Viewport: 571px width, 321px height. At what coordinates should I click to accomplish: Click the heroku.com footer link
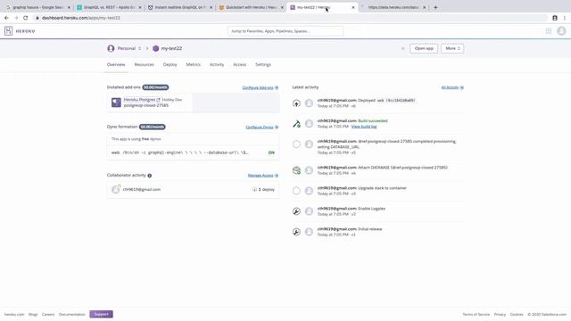(x=14, y=315)
